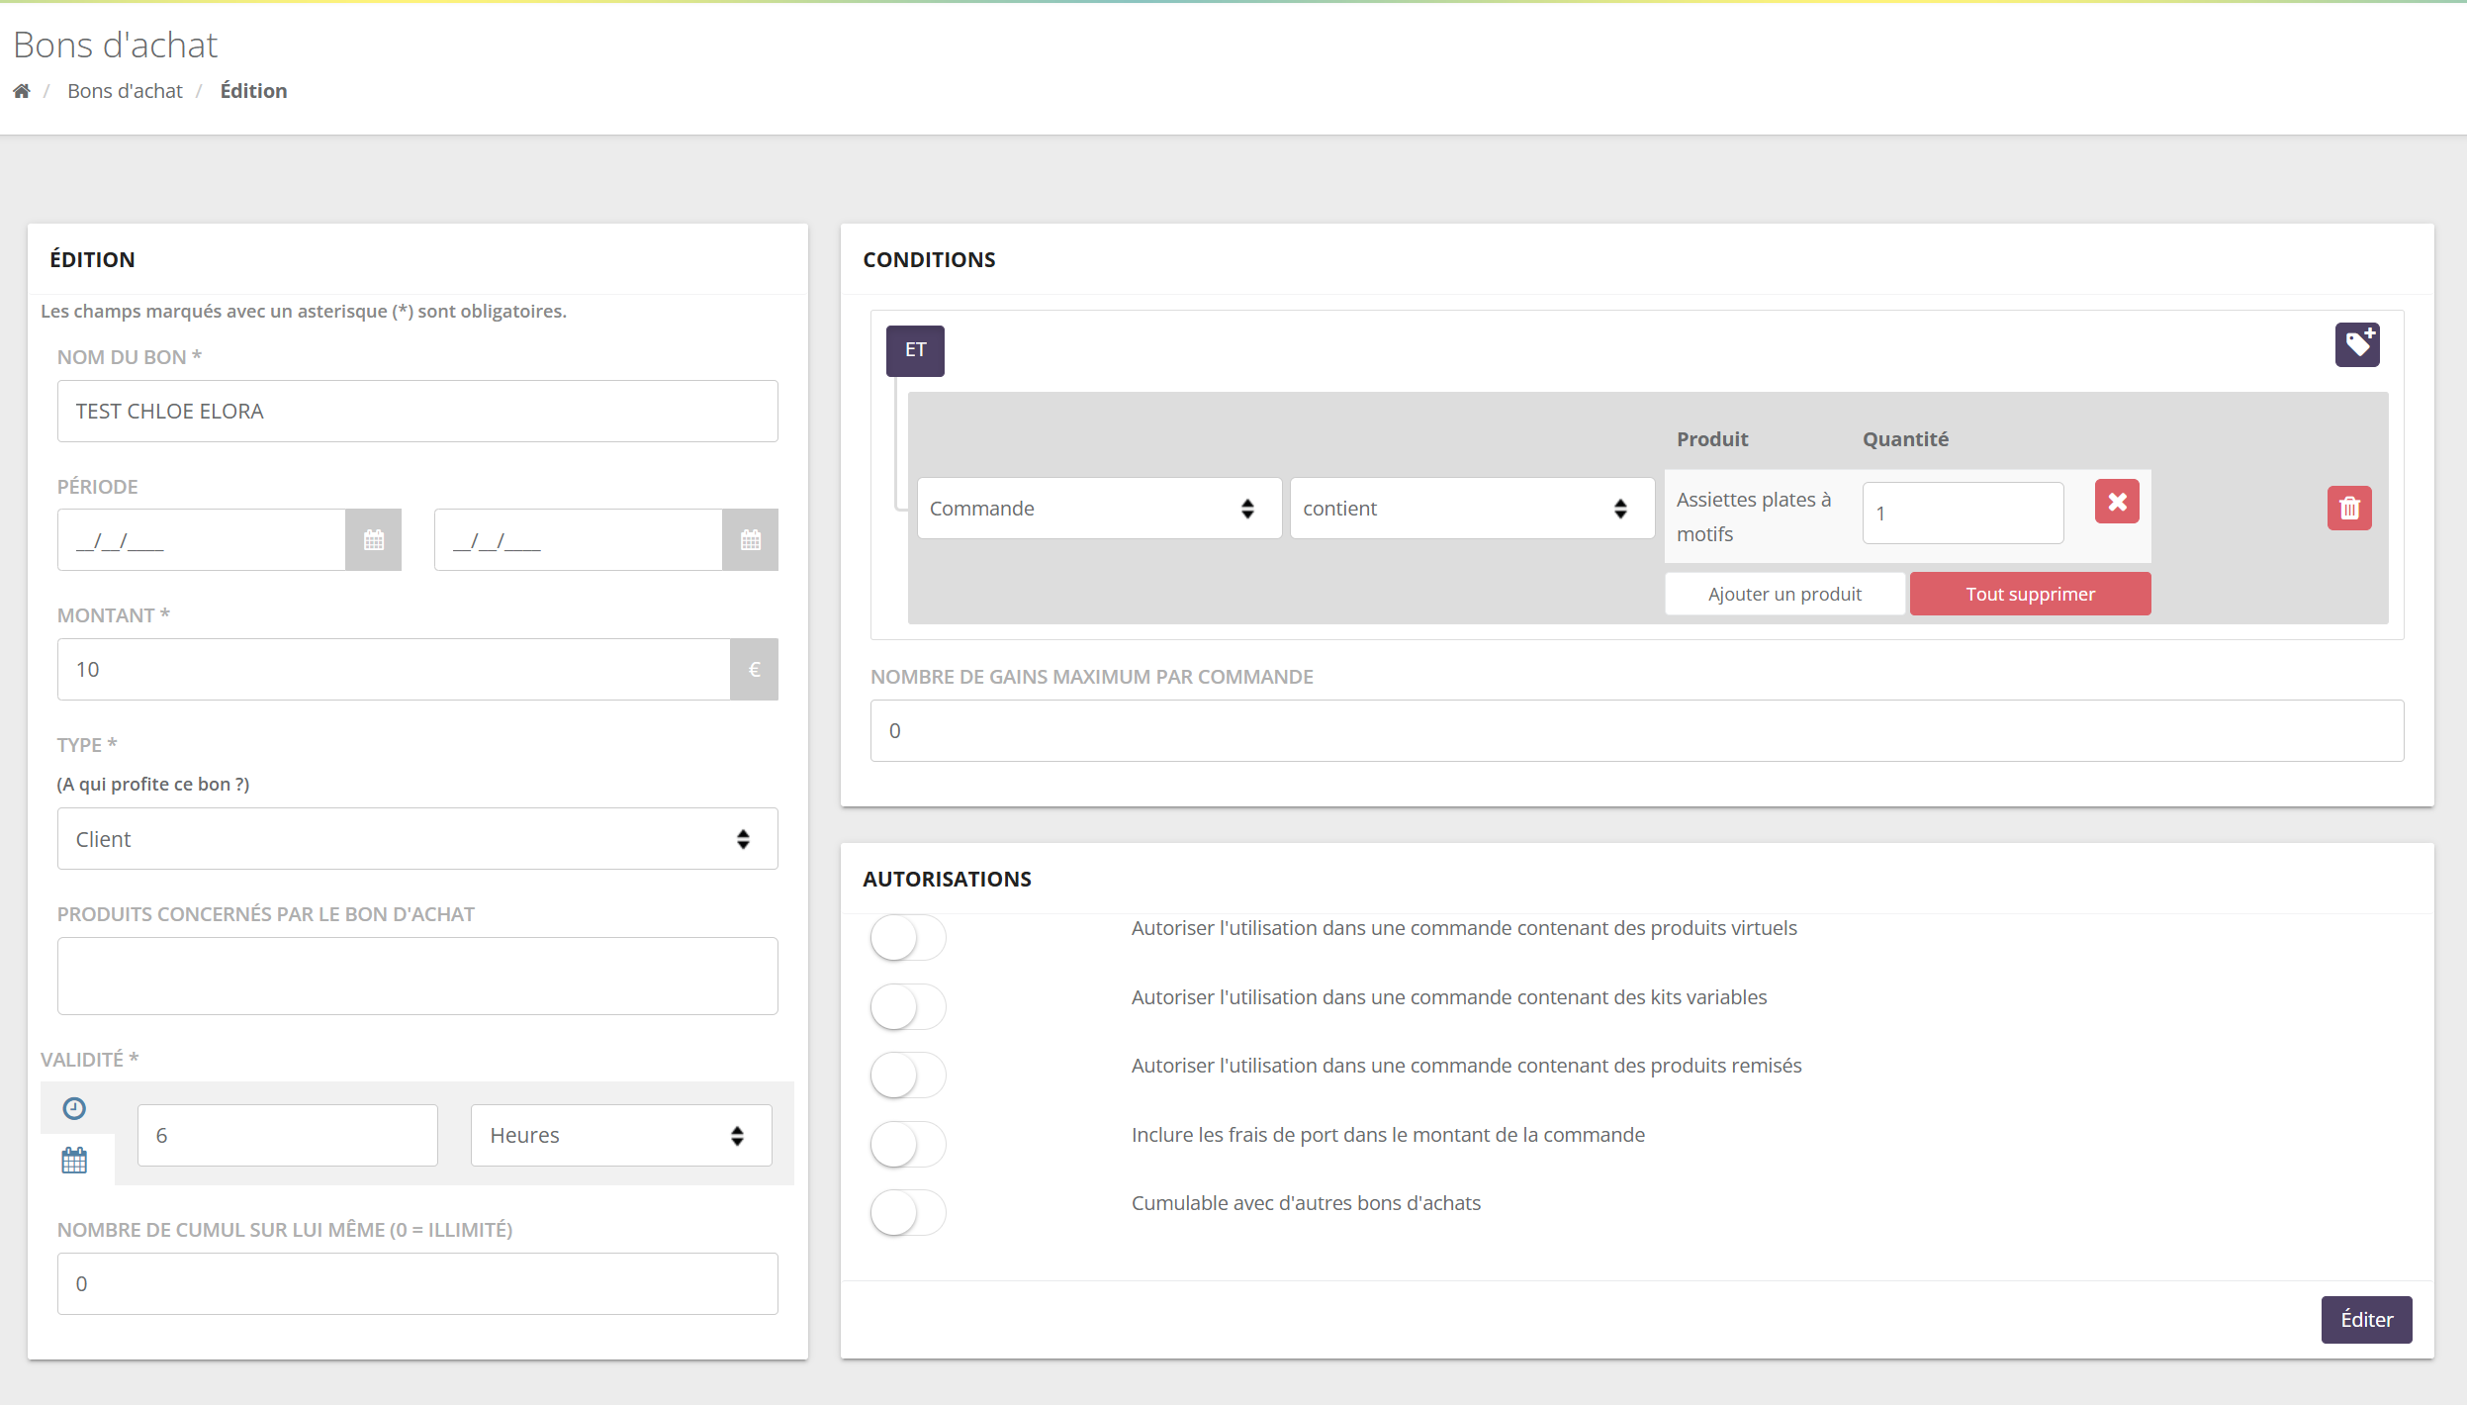Screen dimensions: 2467x1405
Task: Open the contient operator dropdown
Action: [1472, 509]
